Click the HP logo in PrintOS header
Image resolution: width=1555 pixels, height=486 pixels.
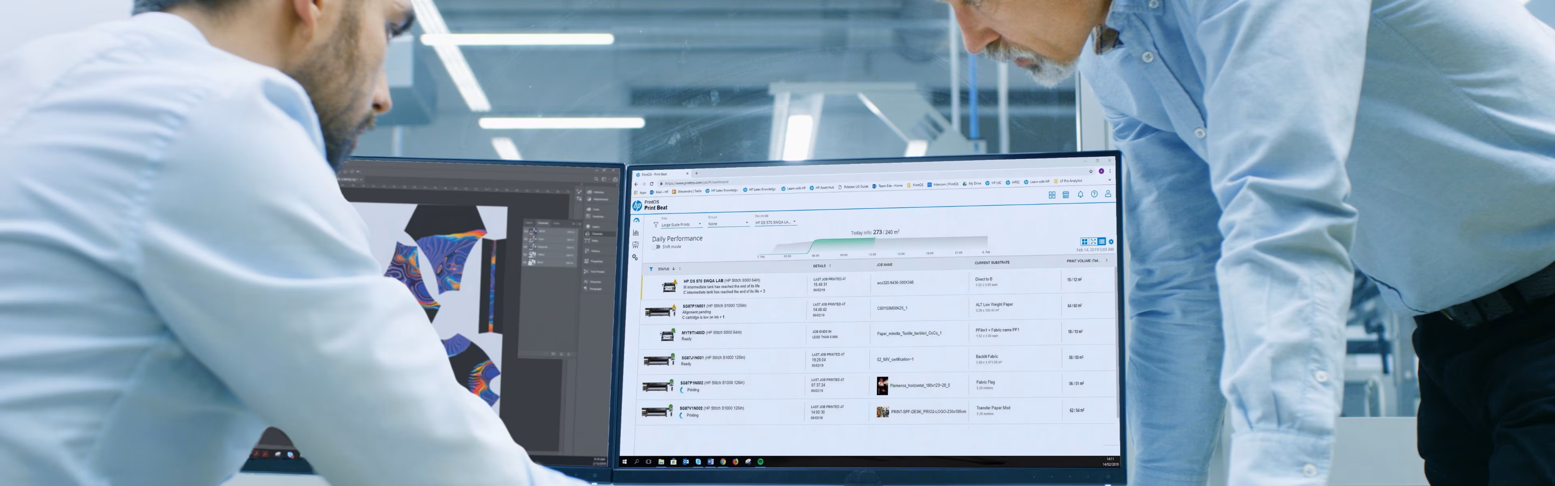637,206
